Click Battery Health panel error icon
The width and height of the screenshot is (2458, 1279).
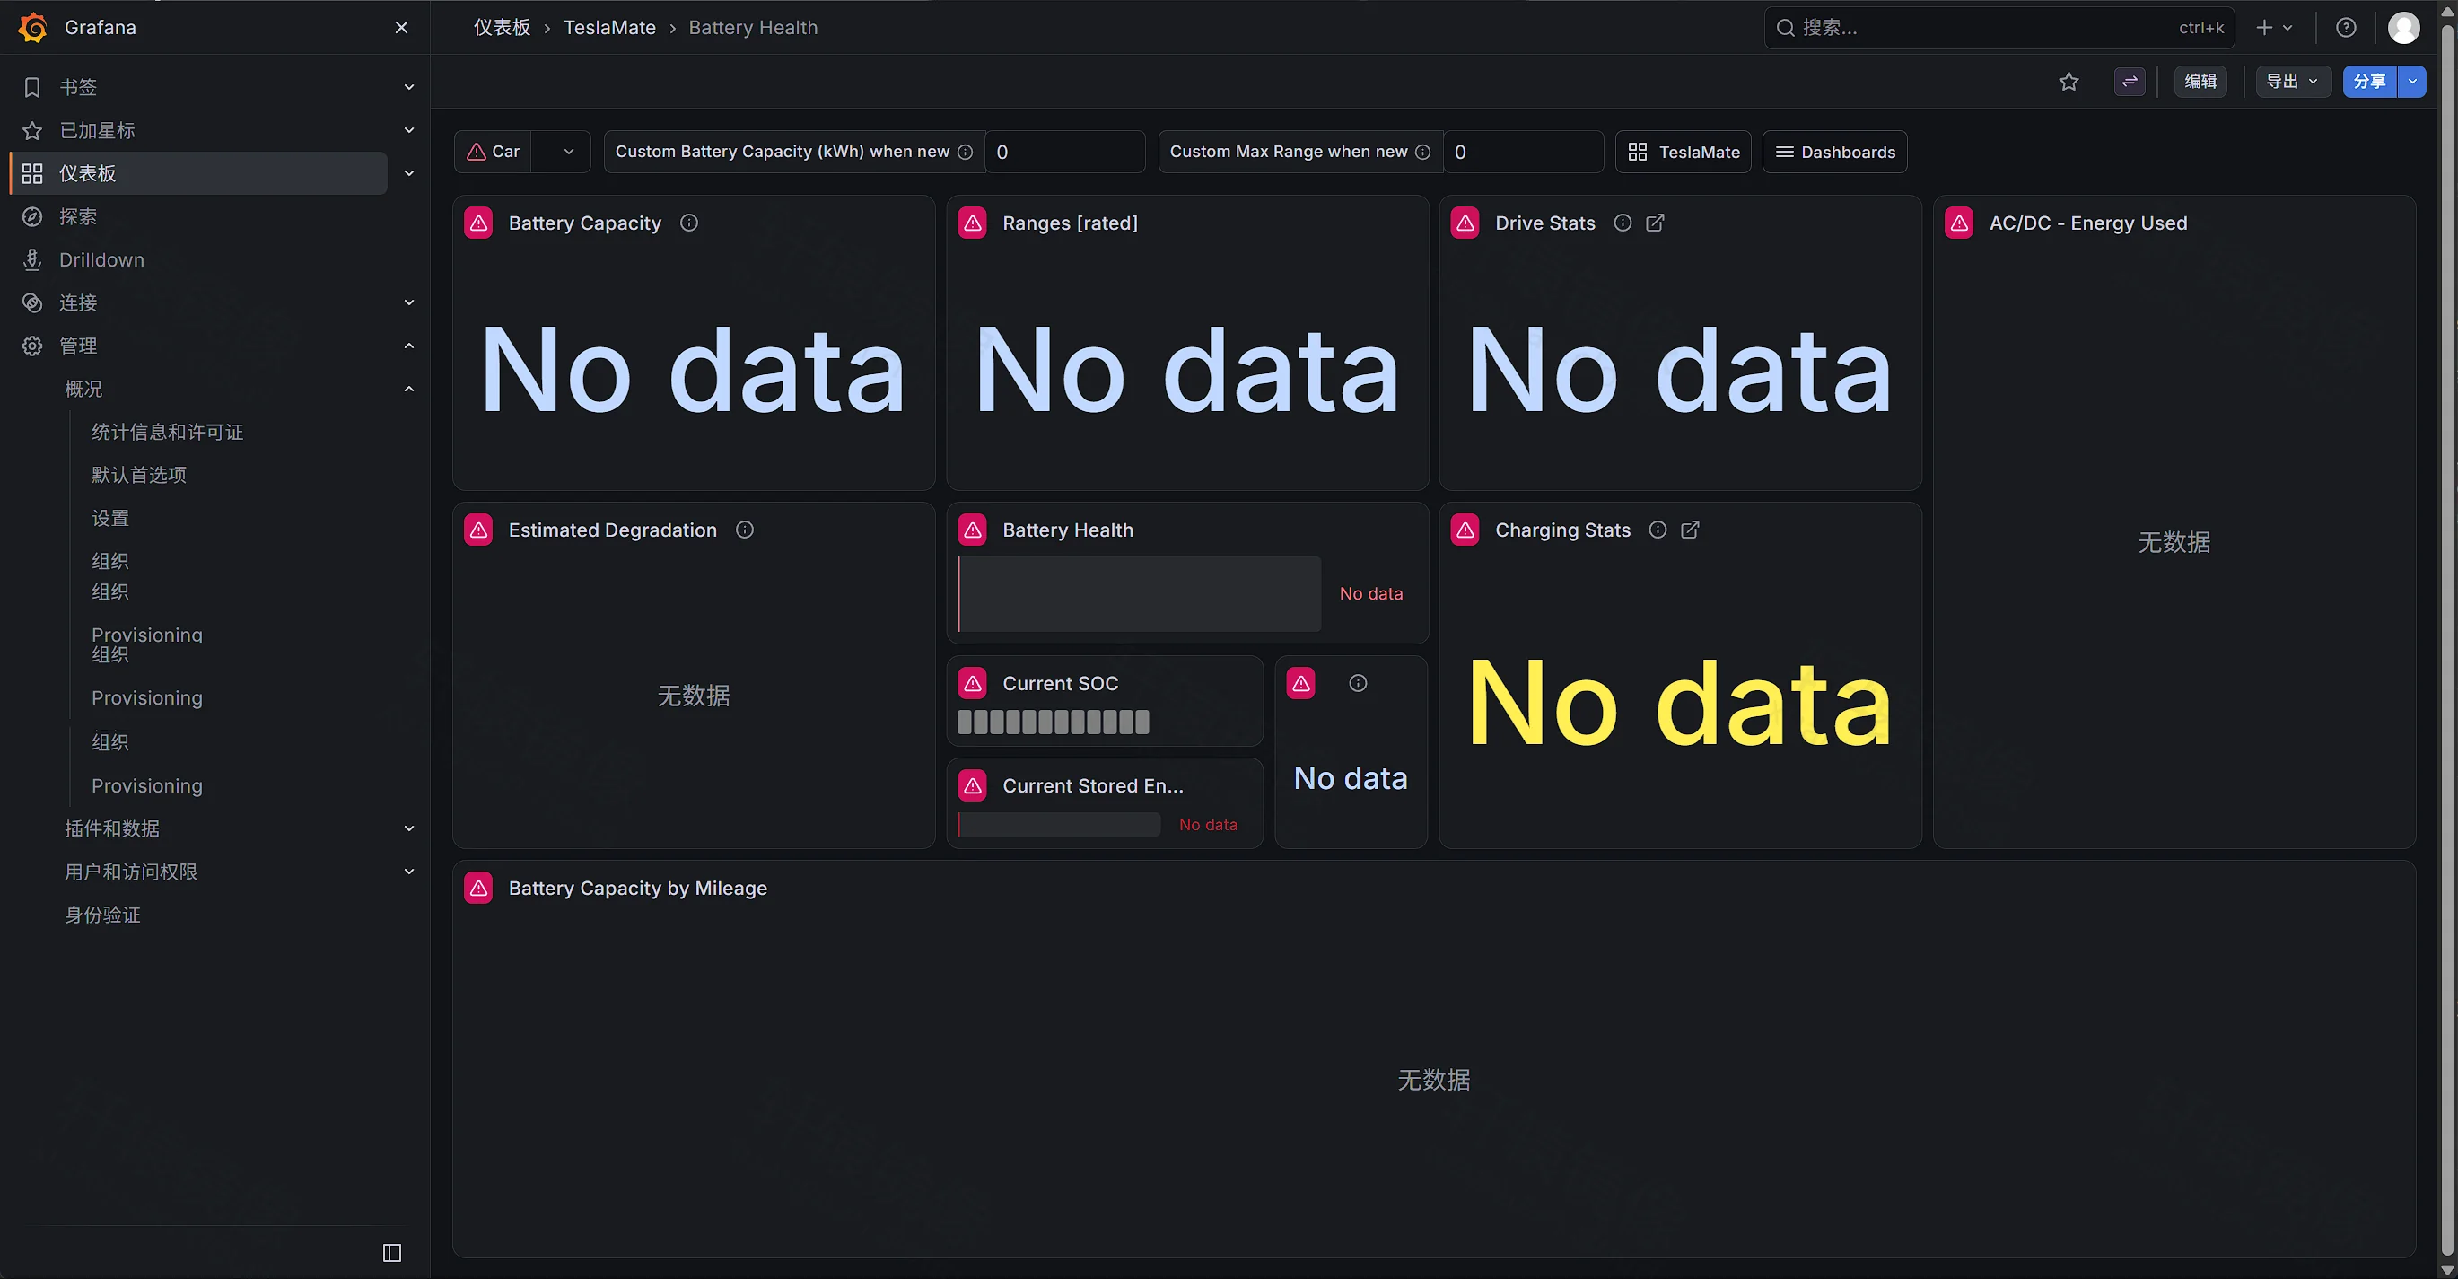972,530
